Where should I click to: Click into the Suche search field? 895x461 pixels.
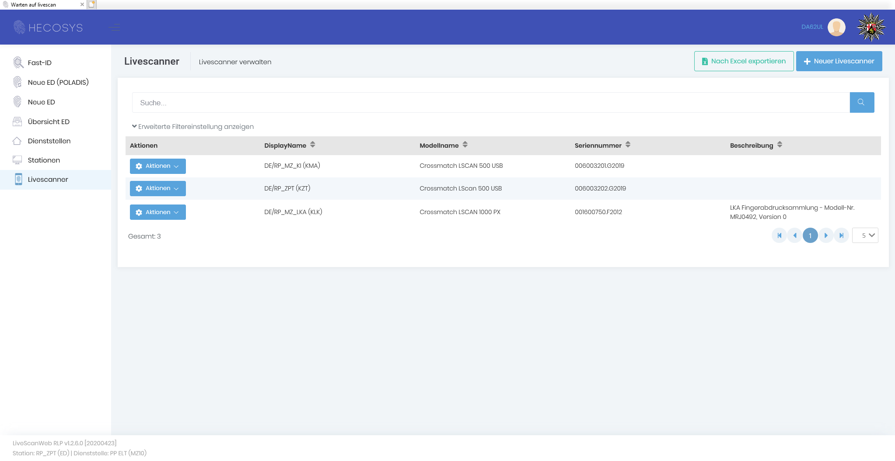click(x=490, y=103)
